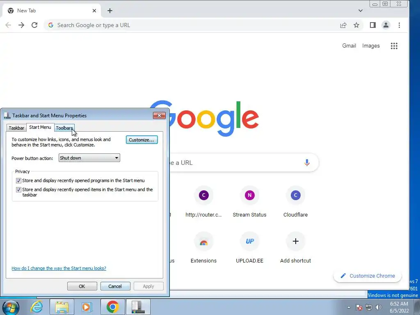
Task: Click the Chrome taskbar icon
Action: pyautogui.click(x=112, y=307)
